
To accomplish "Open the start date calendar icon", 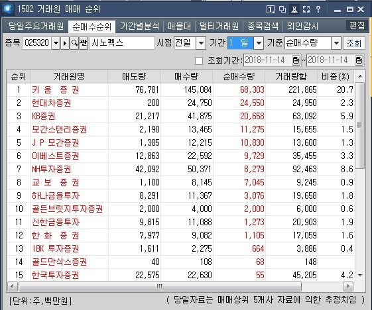I will (x=296, y=60).
